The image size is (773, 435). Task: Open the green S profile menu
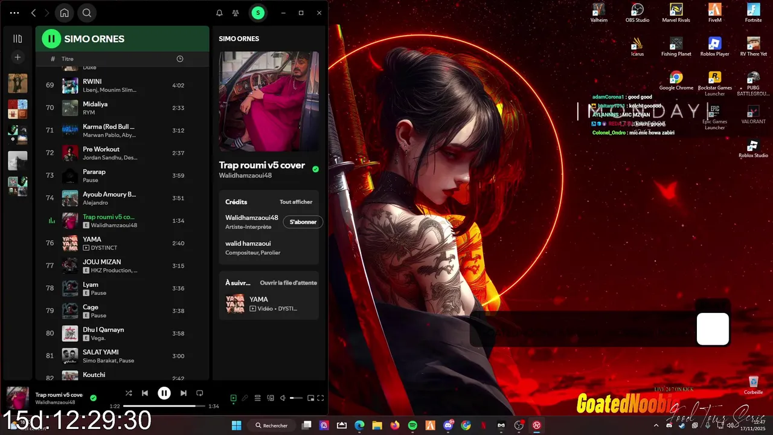pos(258,13)
